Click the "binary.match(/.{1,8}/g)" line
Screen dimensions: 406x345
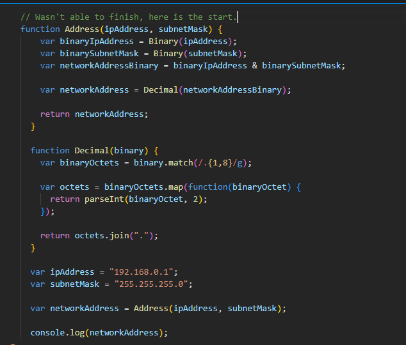[x=146, y=163]
